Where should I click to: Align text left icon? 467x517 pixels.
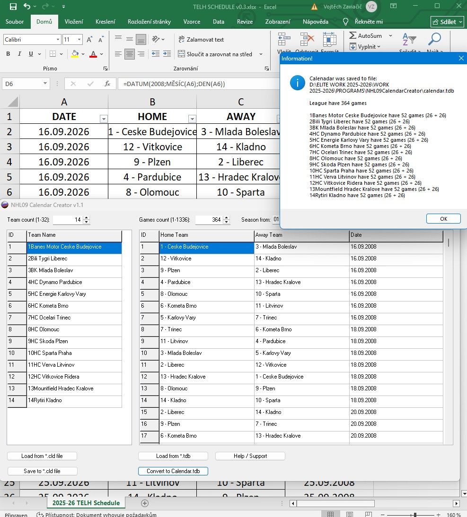(x=118, y=54)
